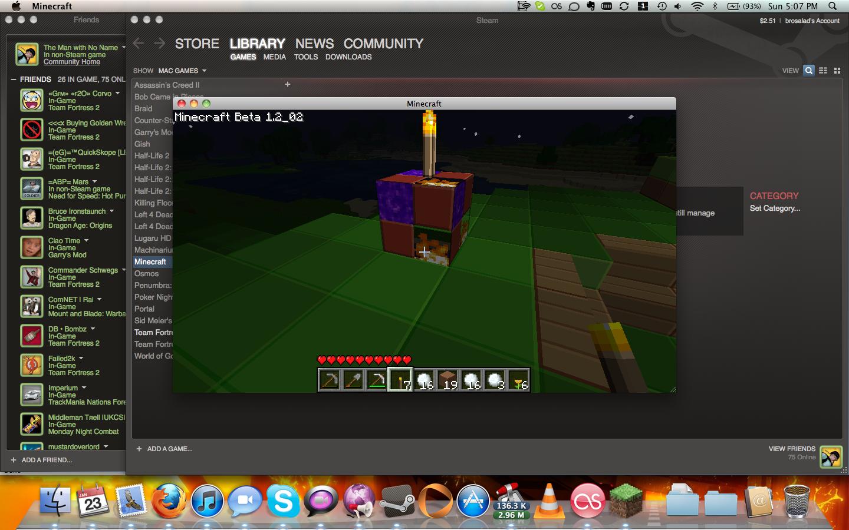Open the calendar Dock icon showing 23
This screenshot has height=530, width=849.
pos(93,501)
